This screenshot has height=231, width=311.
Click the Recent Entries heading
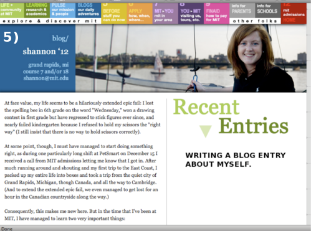click(x=231, y=116)
